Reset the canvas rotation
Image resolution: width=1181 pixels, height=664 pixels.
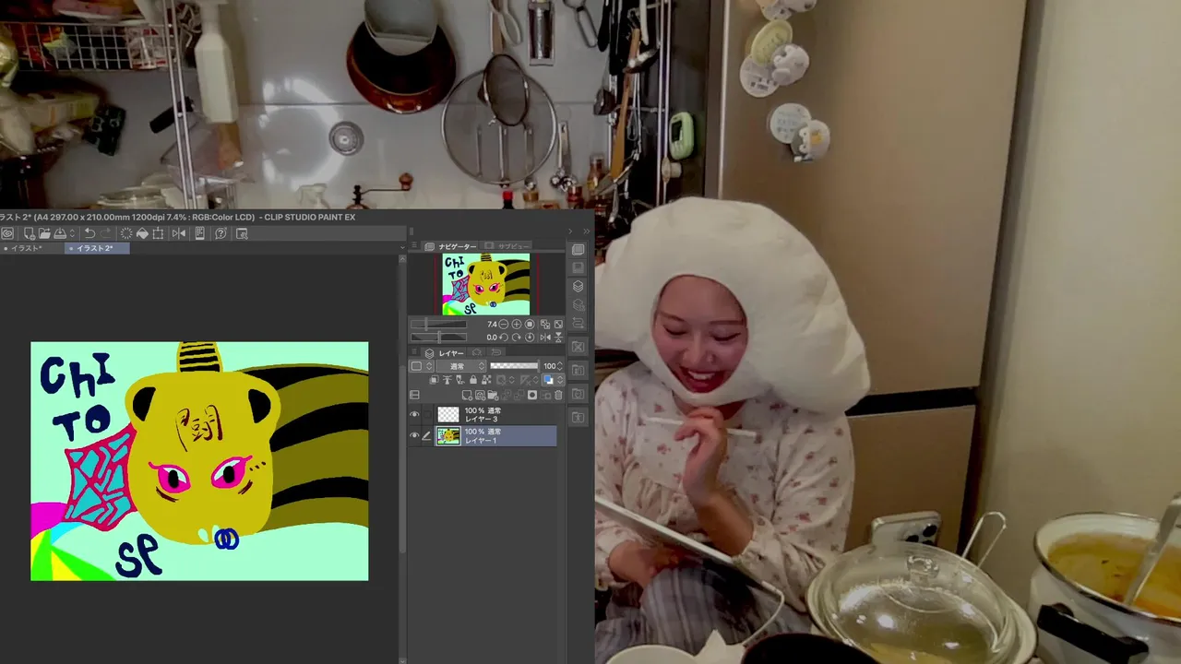coord(530,338)
